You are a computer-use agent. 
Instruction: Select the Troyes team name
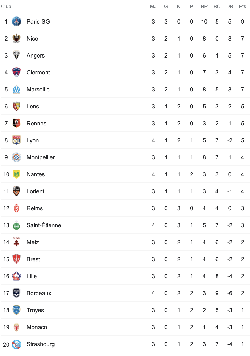(x=35, y=310)
